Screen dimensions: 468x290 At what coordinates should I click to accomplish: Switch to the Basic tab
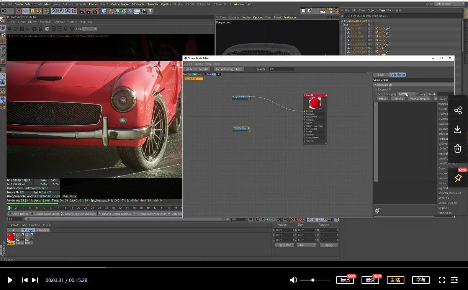coord(381,75)
